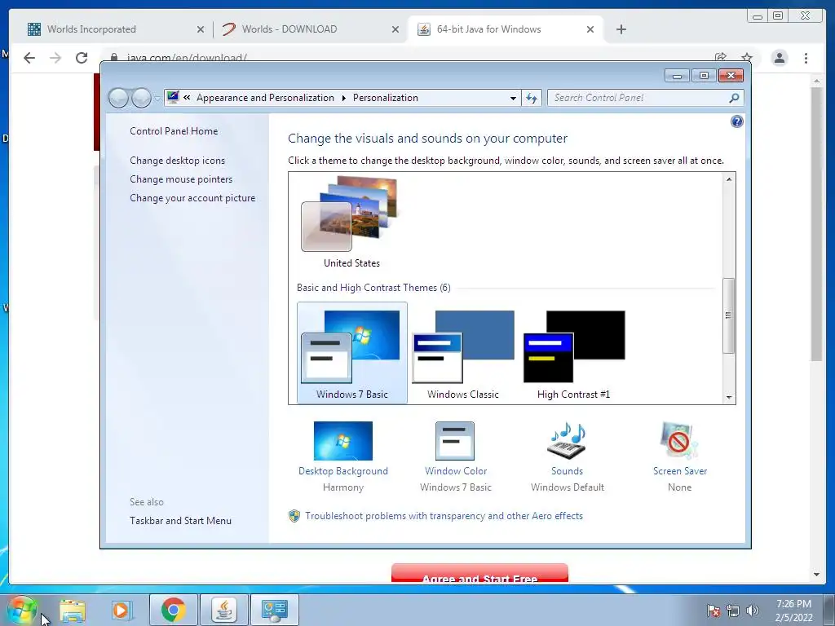
Task: Select the Windows Classic theme
Action: 463,354
